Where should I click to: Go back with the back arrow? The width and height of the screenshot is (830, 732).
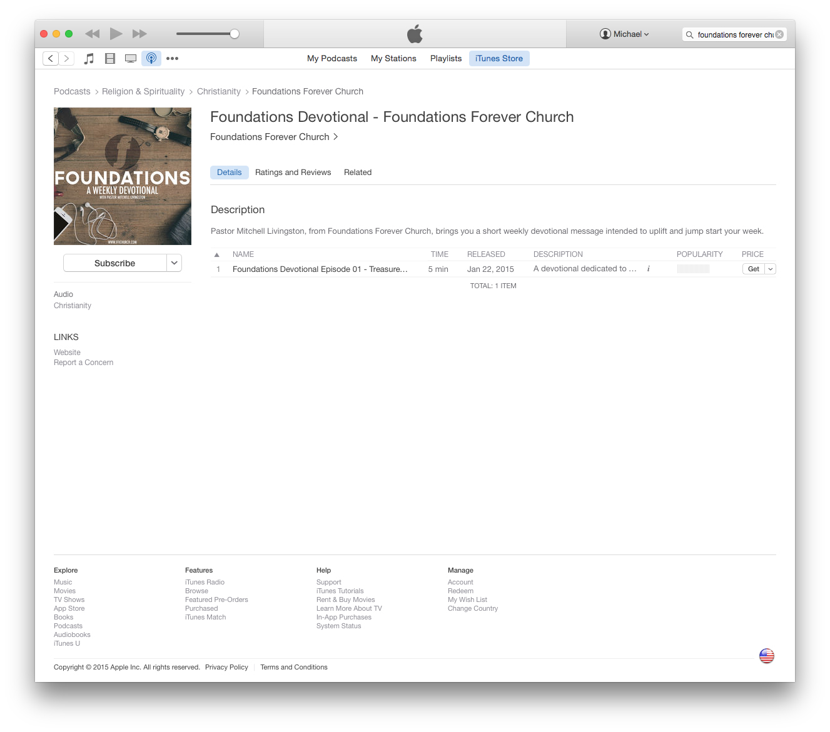[x=51, y=58]
